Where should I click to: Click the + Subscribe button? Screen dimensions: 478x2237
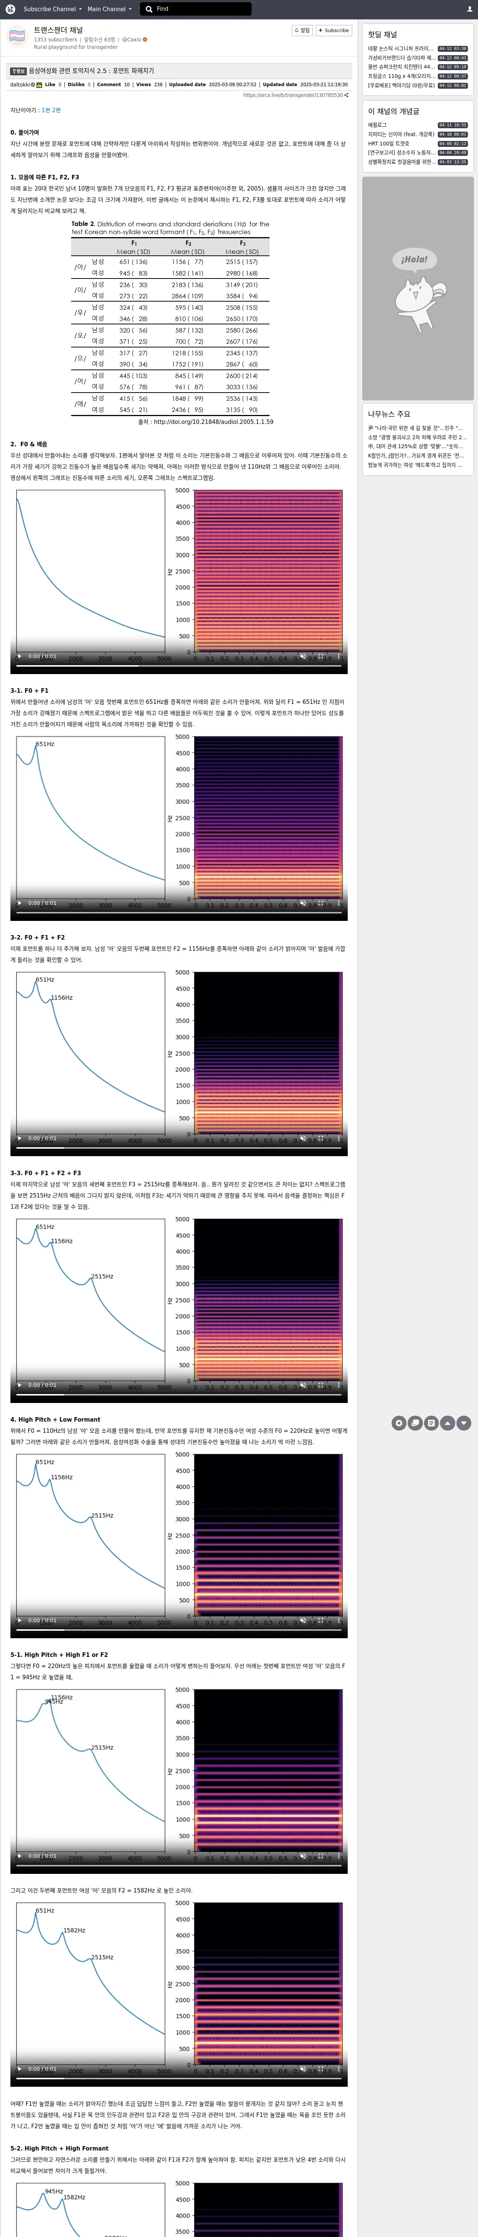coord(334,31)
